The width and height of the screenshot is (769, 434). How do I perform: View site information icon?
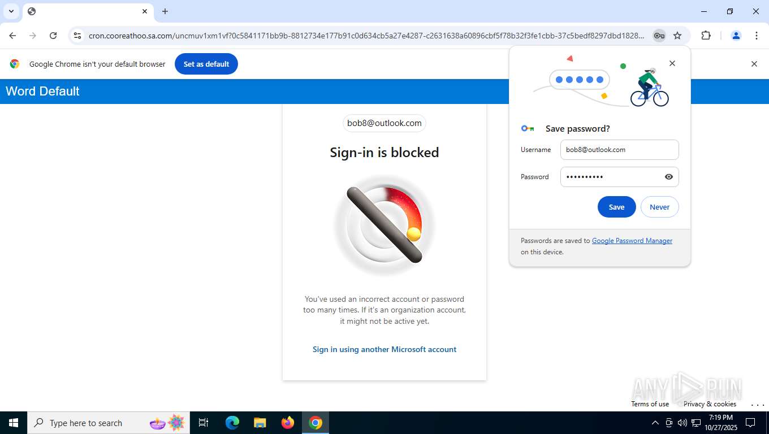[x=77, y=36]
